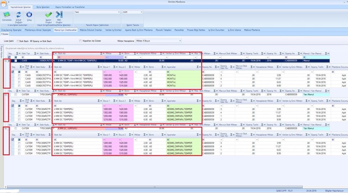Tick checkbox of MONTAJ detail row with Boyut 1 1265,000
348x193 pixels.
coord(19,75)
